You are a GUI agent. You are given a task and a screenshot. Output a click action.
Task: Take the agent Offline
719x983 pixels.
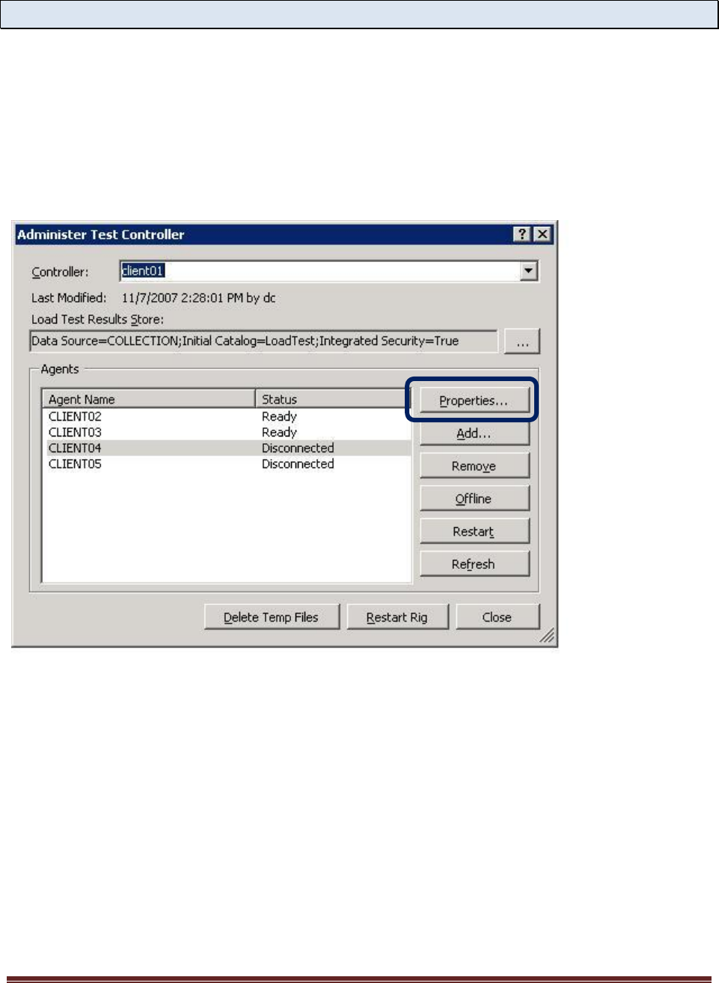click(x=474, y=499)
